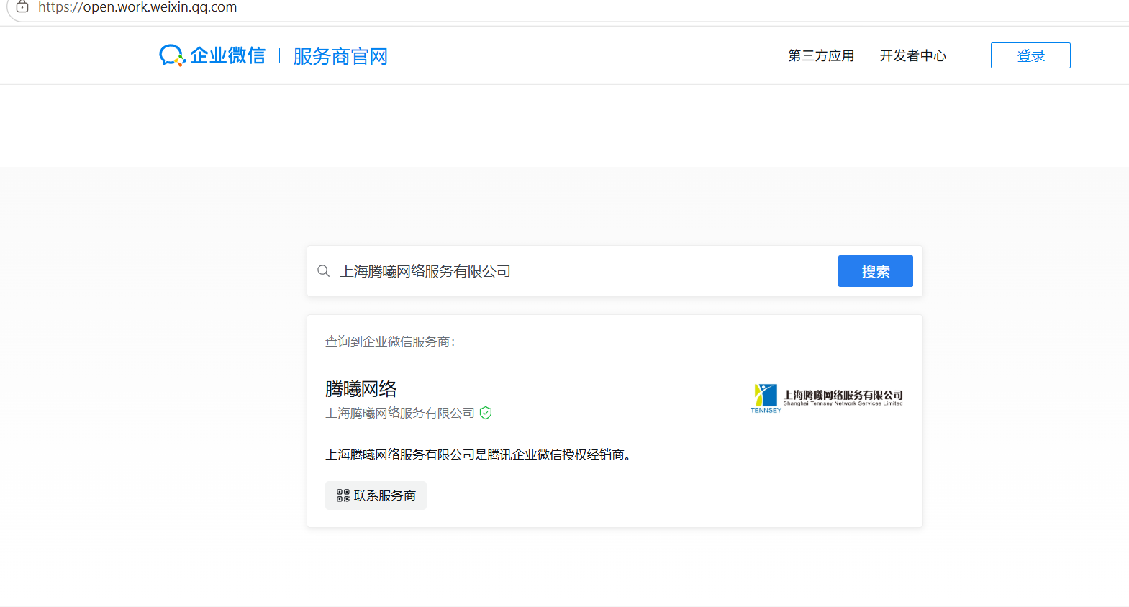Click the Tennsey company logo image
The height and width of the screenshot is (607, 1129).
(826, 398)
